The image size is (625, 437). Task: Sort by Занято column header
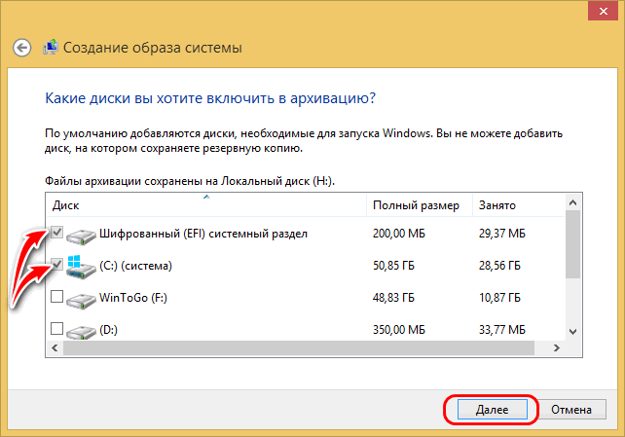click(519, 205)
